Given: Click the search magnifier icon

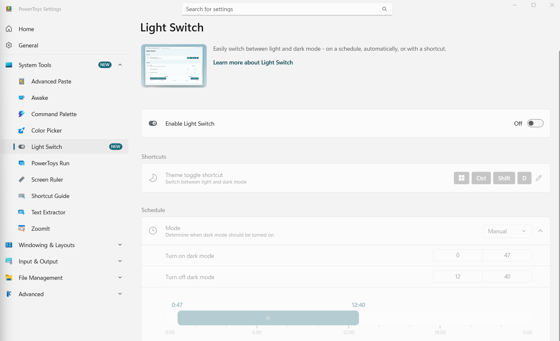Looking at the screenshot, I should coord(384,9).
